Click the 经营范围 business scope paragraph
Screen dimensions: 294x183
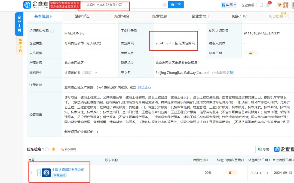point(177,114)
